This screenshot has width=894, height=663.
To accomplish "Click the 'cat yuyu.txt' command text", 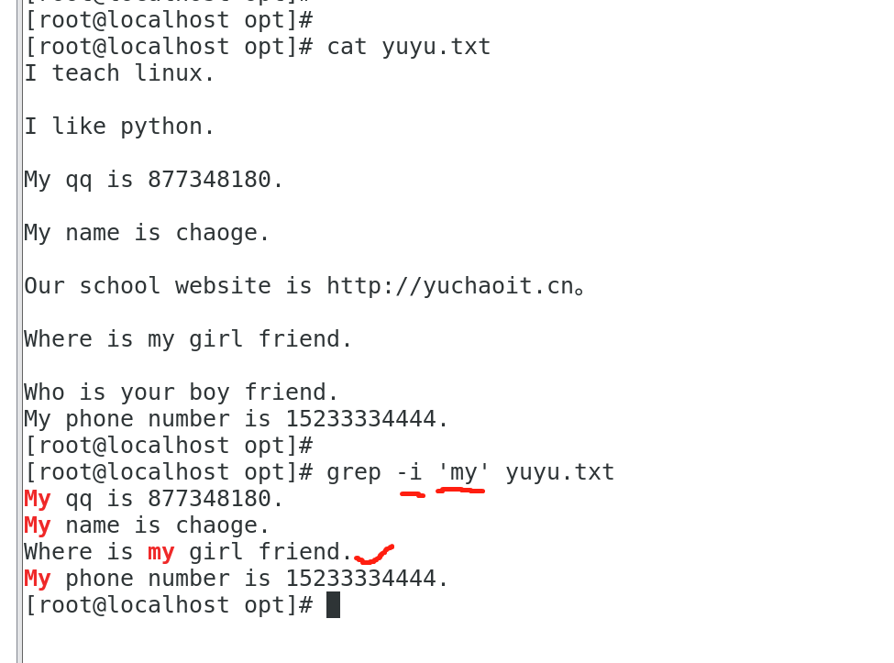I will (x=408, y=47).
